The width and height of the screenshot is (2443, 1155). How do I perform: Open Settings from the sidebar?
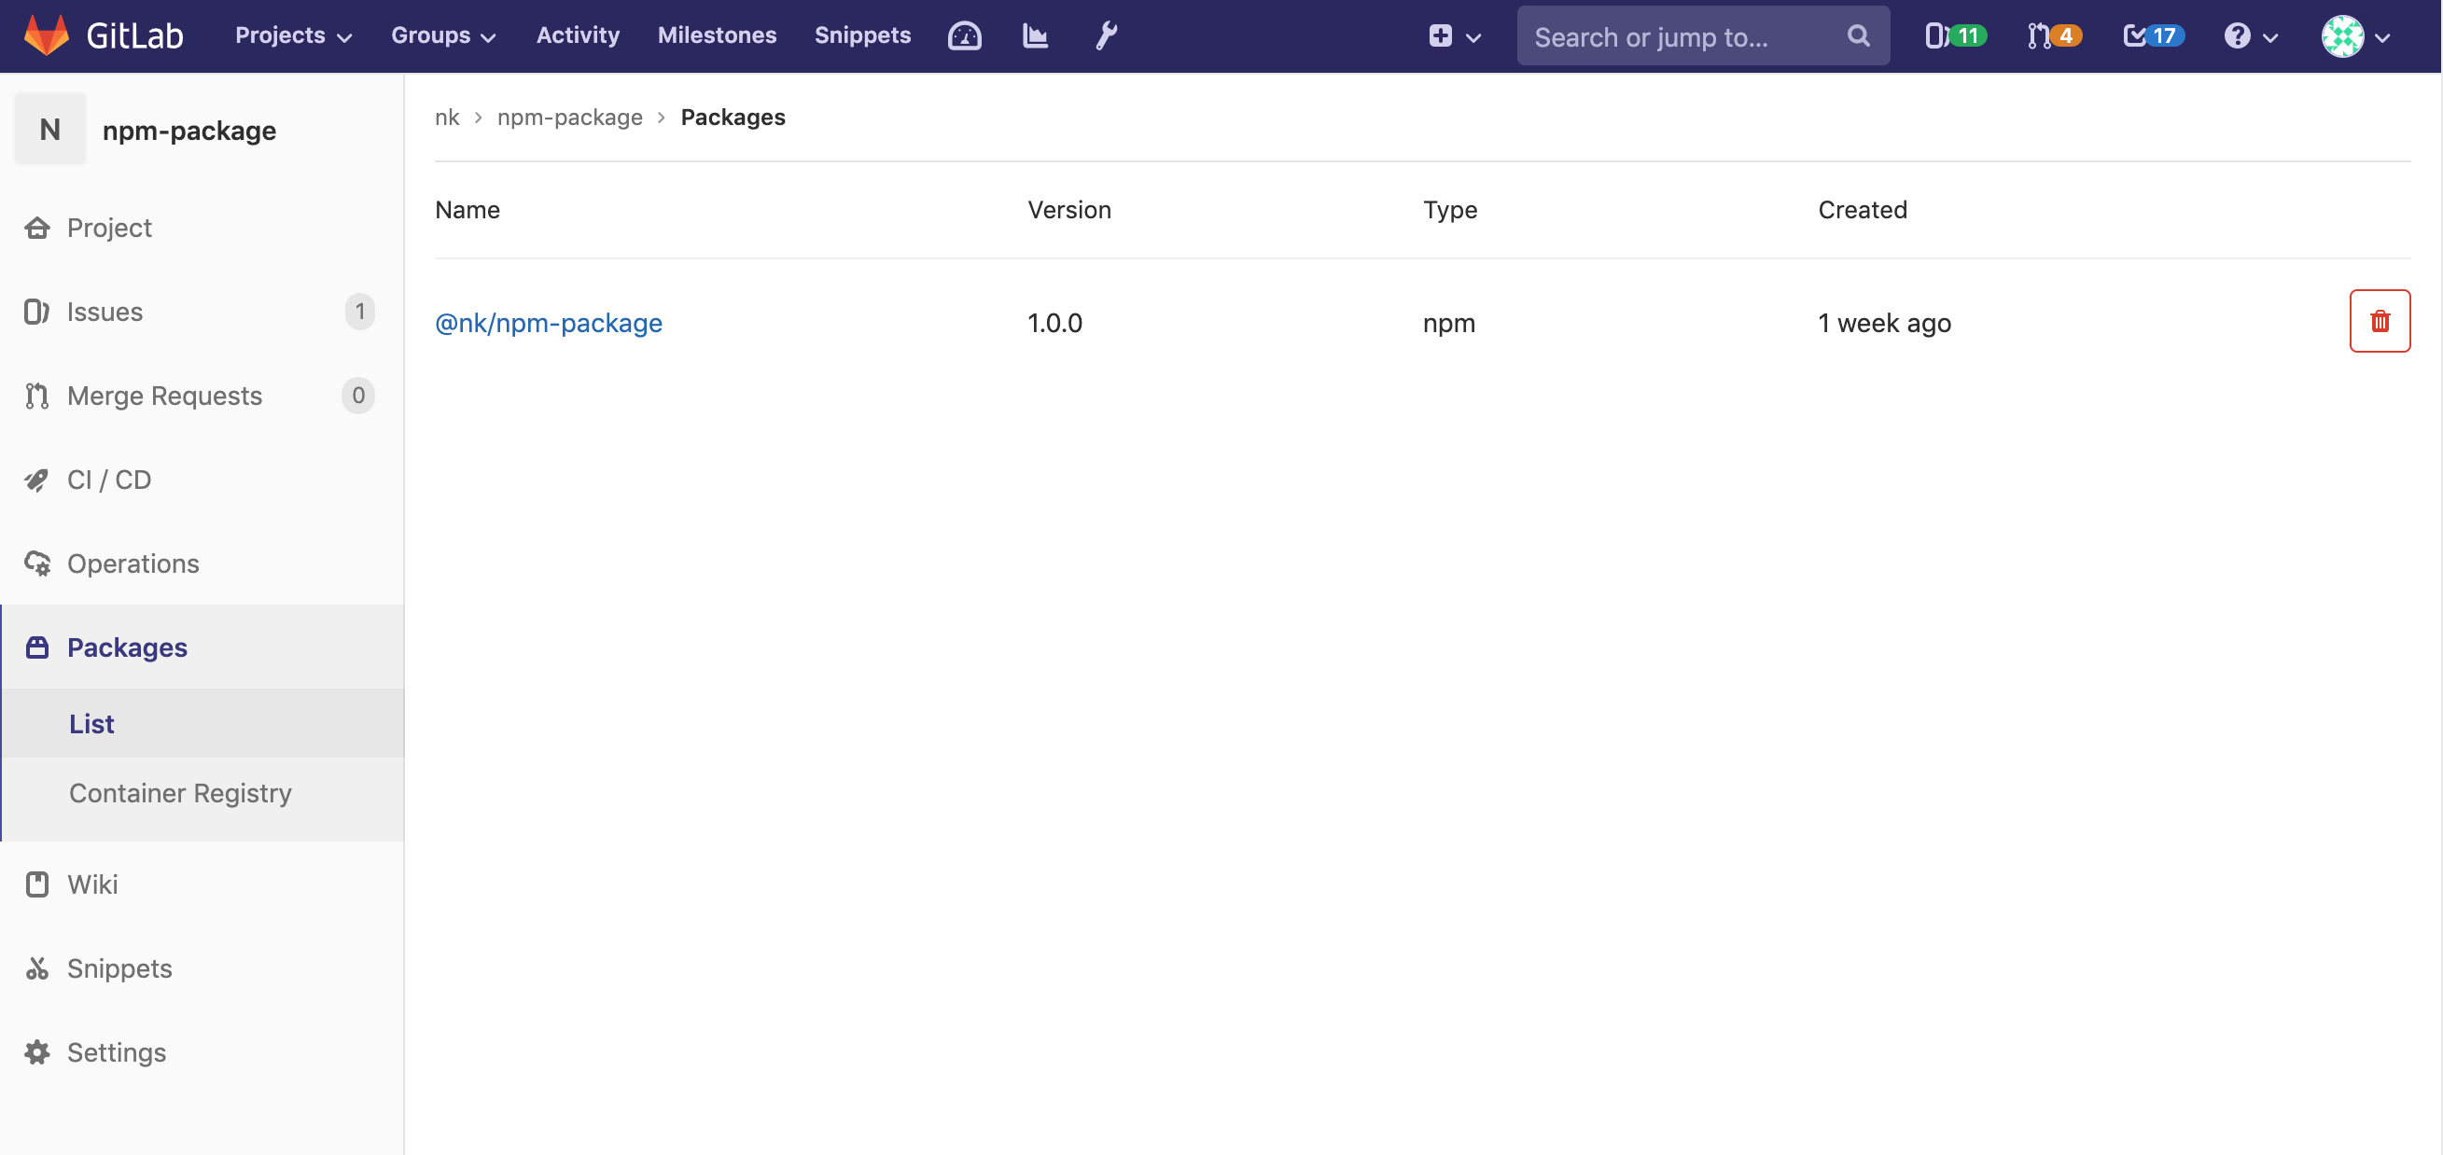coord(117,1051)
